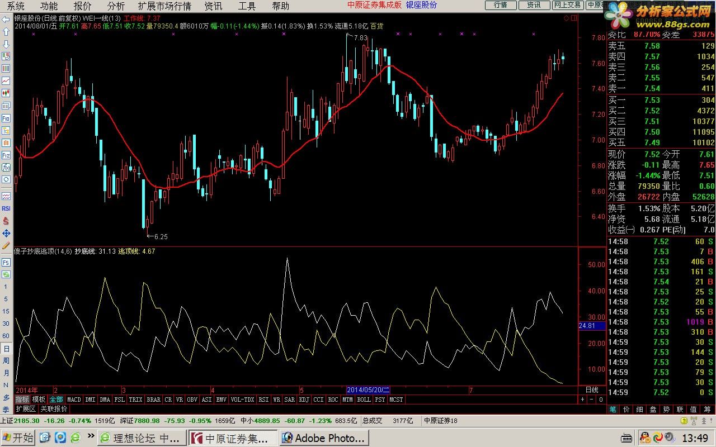Select TRIX indicator tab

(x=135, y=400)
